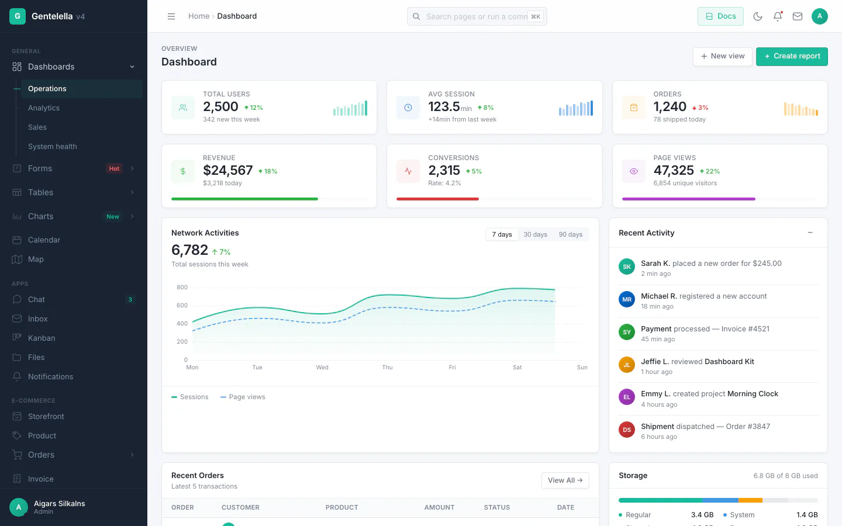Click the Kanban board sidebar icon
Viewport: 842px width, 526px height.
tap(17, 338)
